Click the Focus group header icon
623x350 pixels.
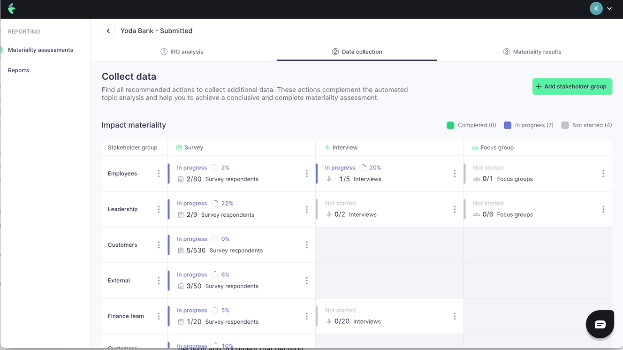(x=475, y=148)
